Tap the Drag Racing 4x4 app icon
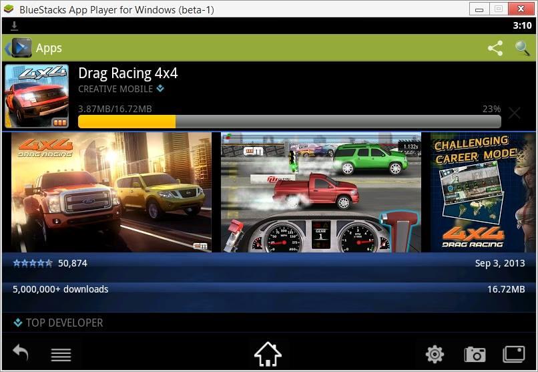The width and height of the screenshot is (538, 372). tap(37, 96)
